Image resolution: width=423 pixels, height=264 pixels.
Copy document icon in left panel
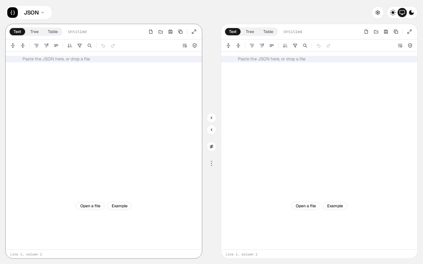pos(180,32)
